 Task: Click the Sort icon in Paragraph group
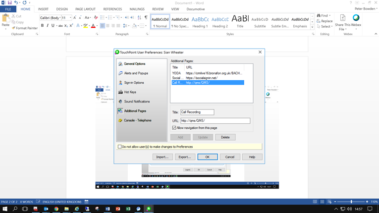pos(140,17)
